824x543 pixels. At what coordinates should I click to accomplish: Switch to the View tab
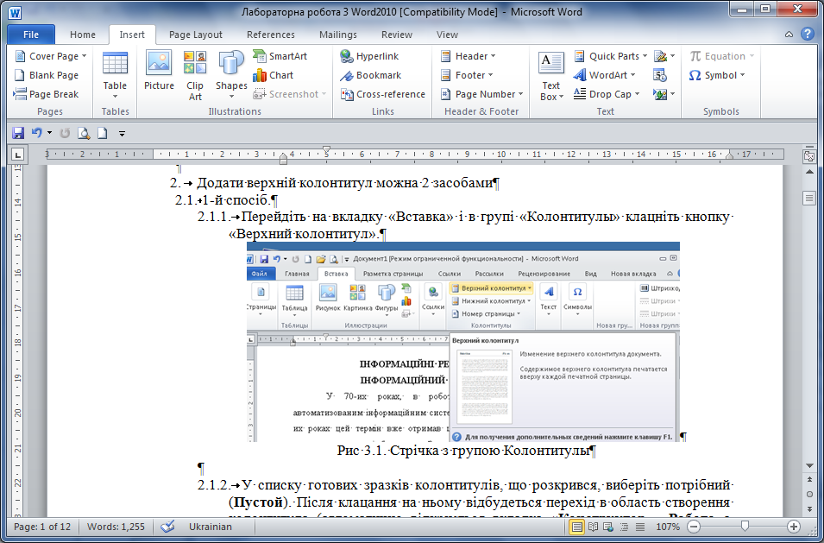(447, 35)
